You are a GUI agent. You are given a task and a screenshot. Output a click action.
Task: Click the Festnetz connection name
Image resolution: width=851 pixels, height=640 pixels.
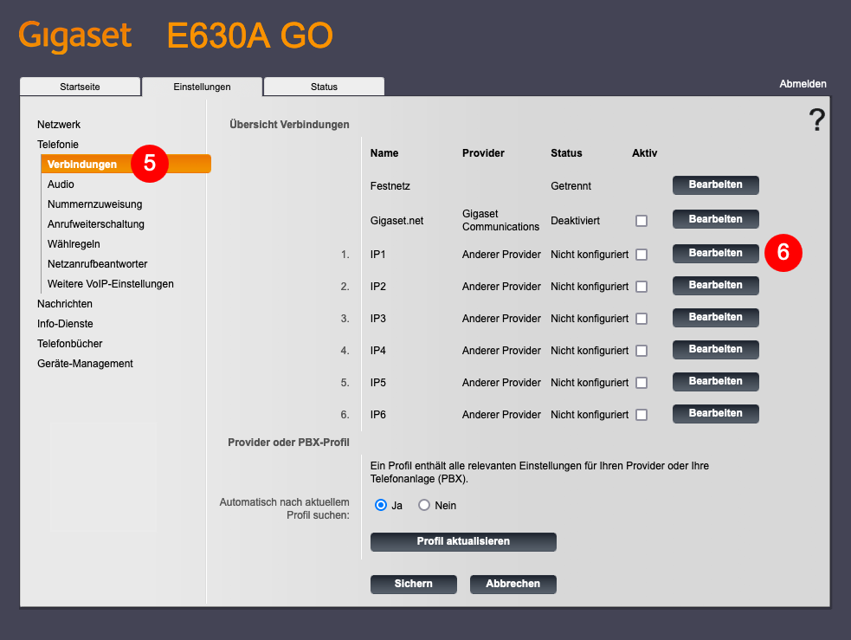pos(390,186)
